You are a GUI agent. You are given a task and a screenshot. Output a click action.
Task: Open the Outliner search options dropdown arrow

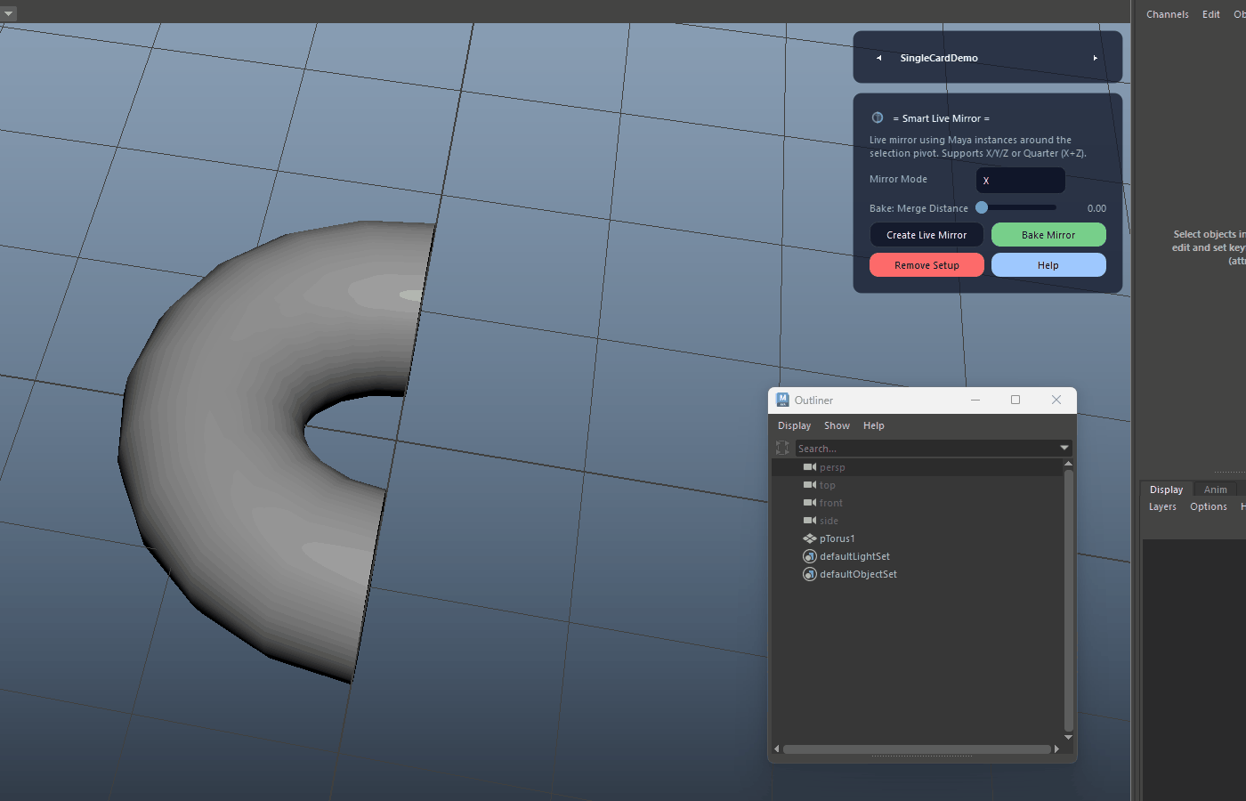[1064, 448]
